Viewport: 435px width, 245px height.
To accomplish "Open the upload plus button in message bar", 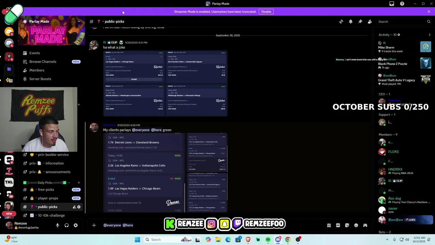I will 94,225.
